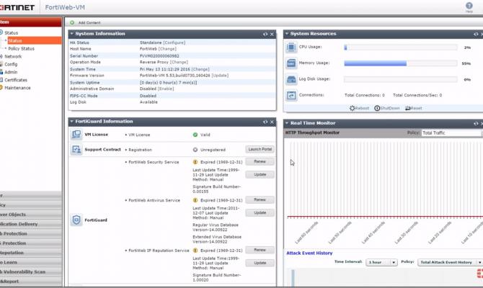Expand the Log&Report menu section
Viewport: 483px width, 288px height.
click(x=31, y=282)
